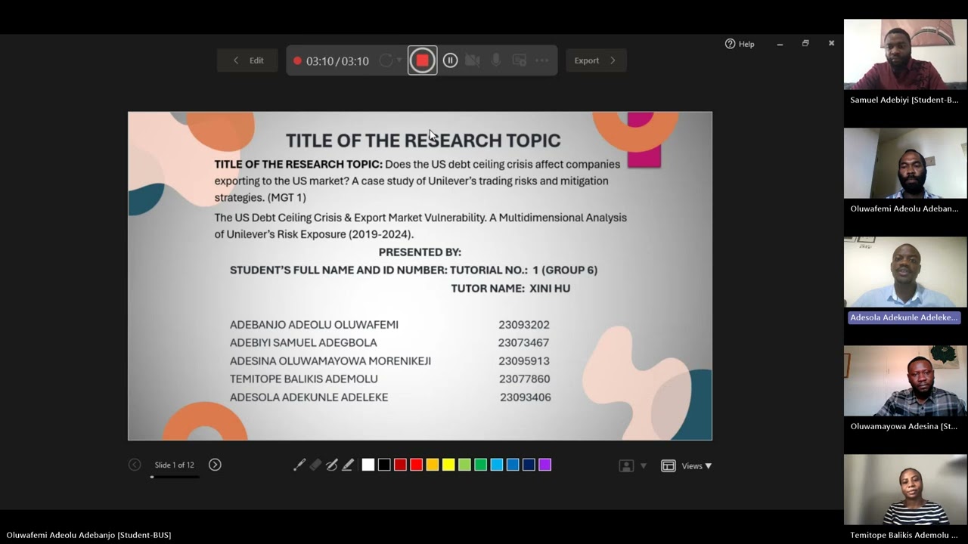Open the Views dropdown
Screen dimensions: 968x544
[x=697, y=465]
